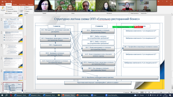Open the Insert ribbon tab
The image size is (173, 97).
click(15, 4)
